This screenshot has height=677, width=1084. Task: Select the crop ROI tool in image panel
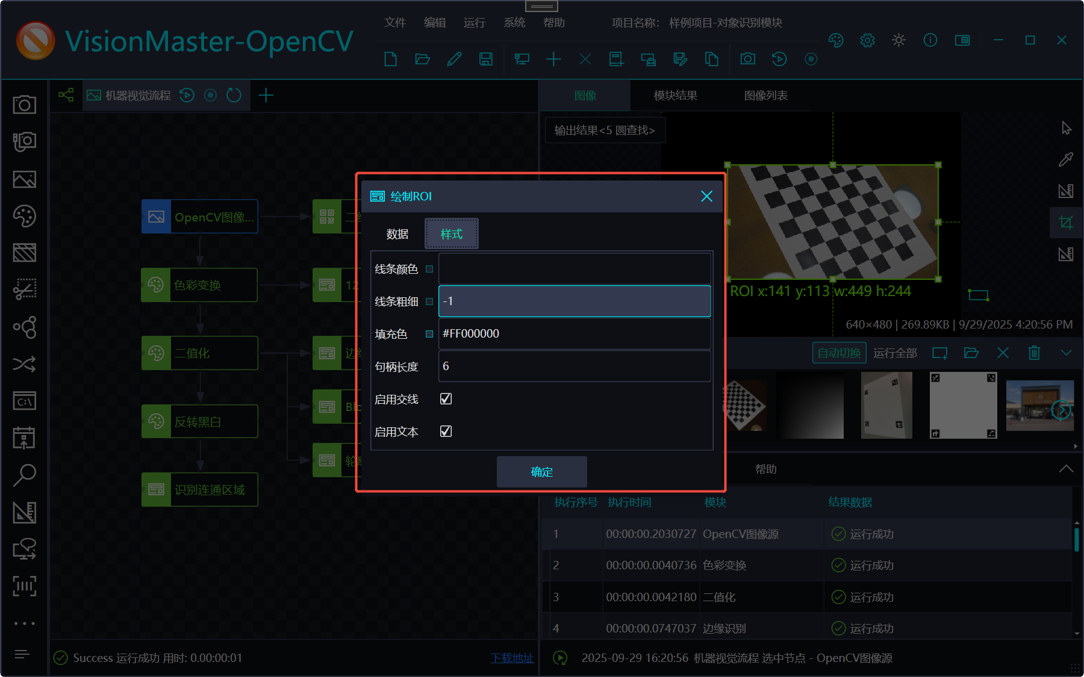point(1066,223)
